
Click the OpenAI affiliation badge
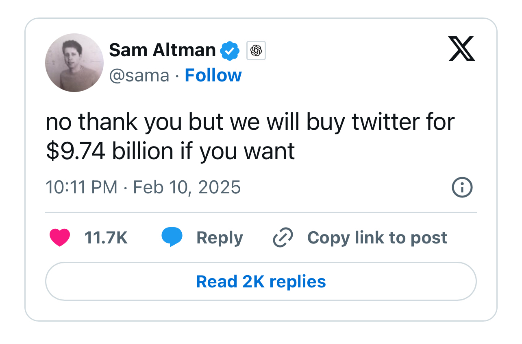[256, 51]
